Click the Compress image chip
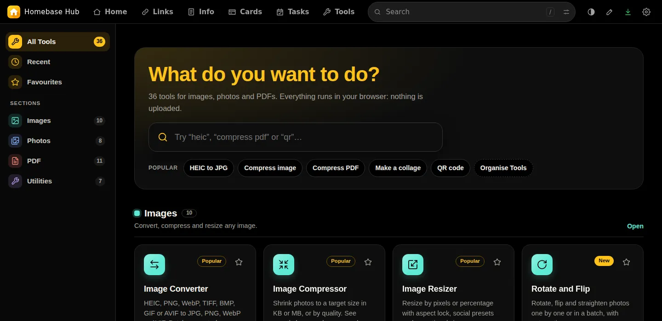Viewport: 662px width, 321px height. (270, 168)
